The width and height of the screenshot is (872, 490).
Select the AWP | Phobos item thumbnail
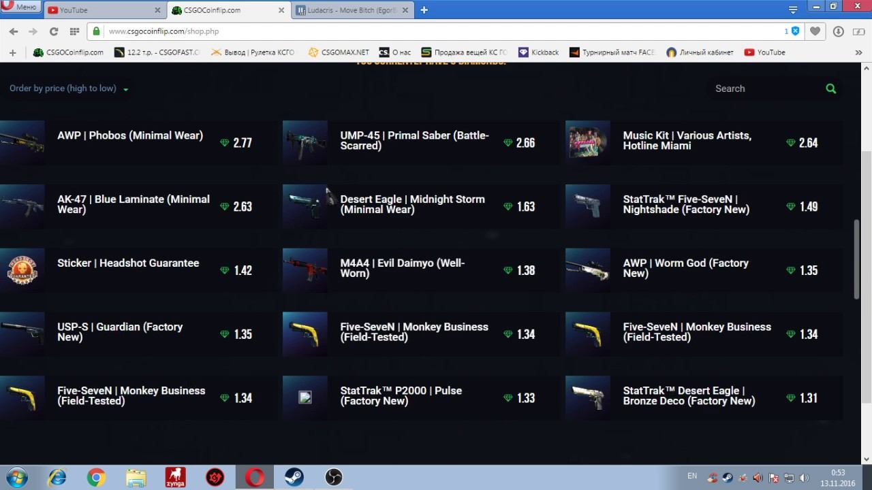(22, 143)
